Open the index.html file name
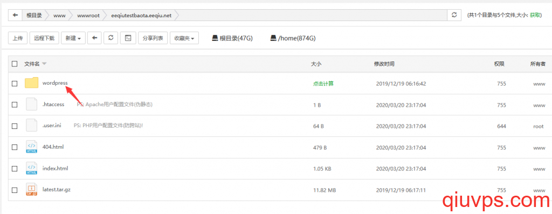Screen dimensions: 552x214 [x=55, y=168]
